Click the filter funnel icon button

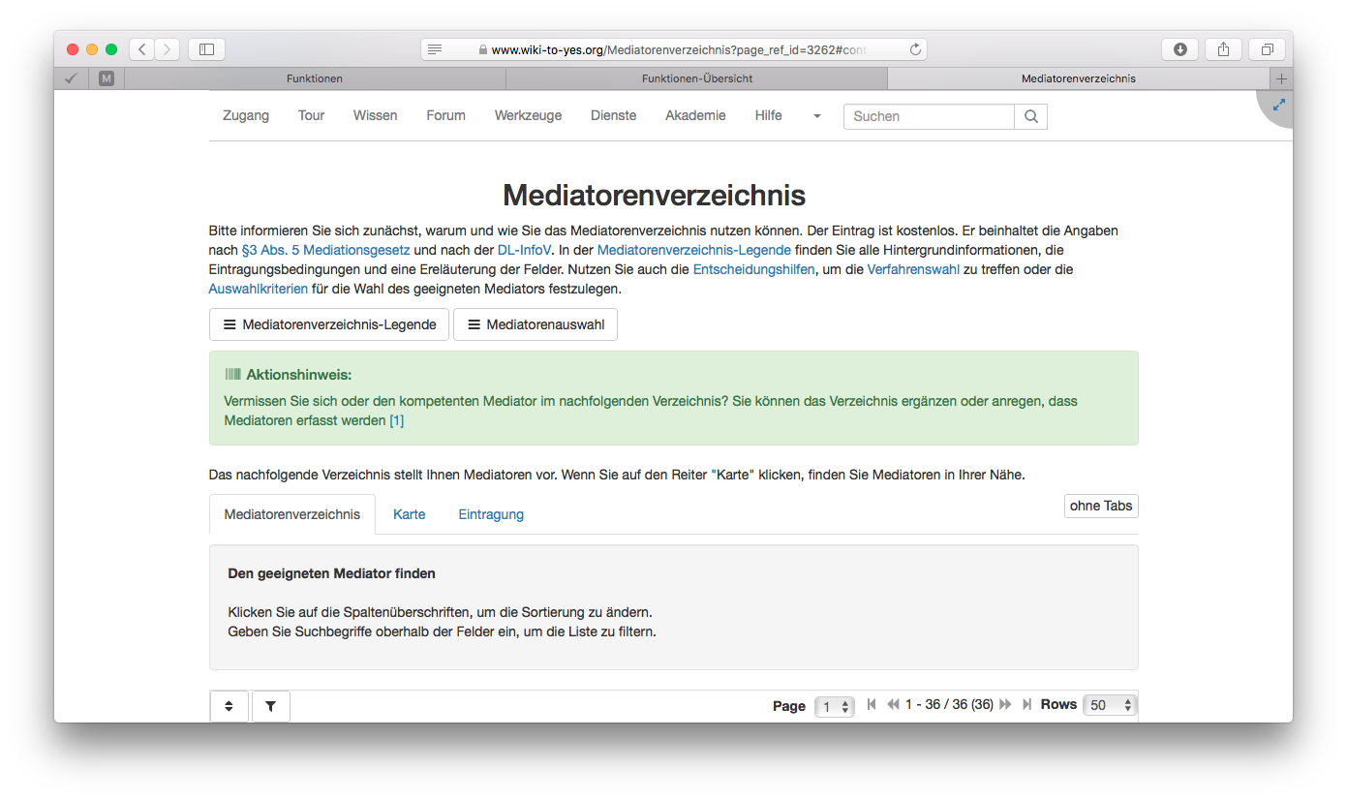tap(271, 706)
